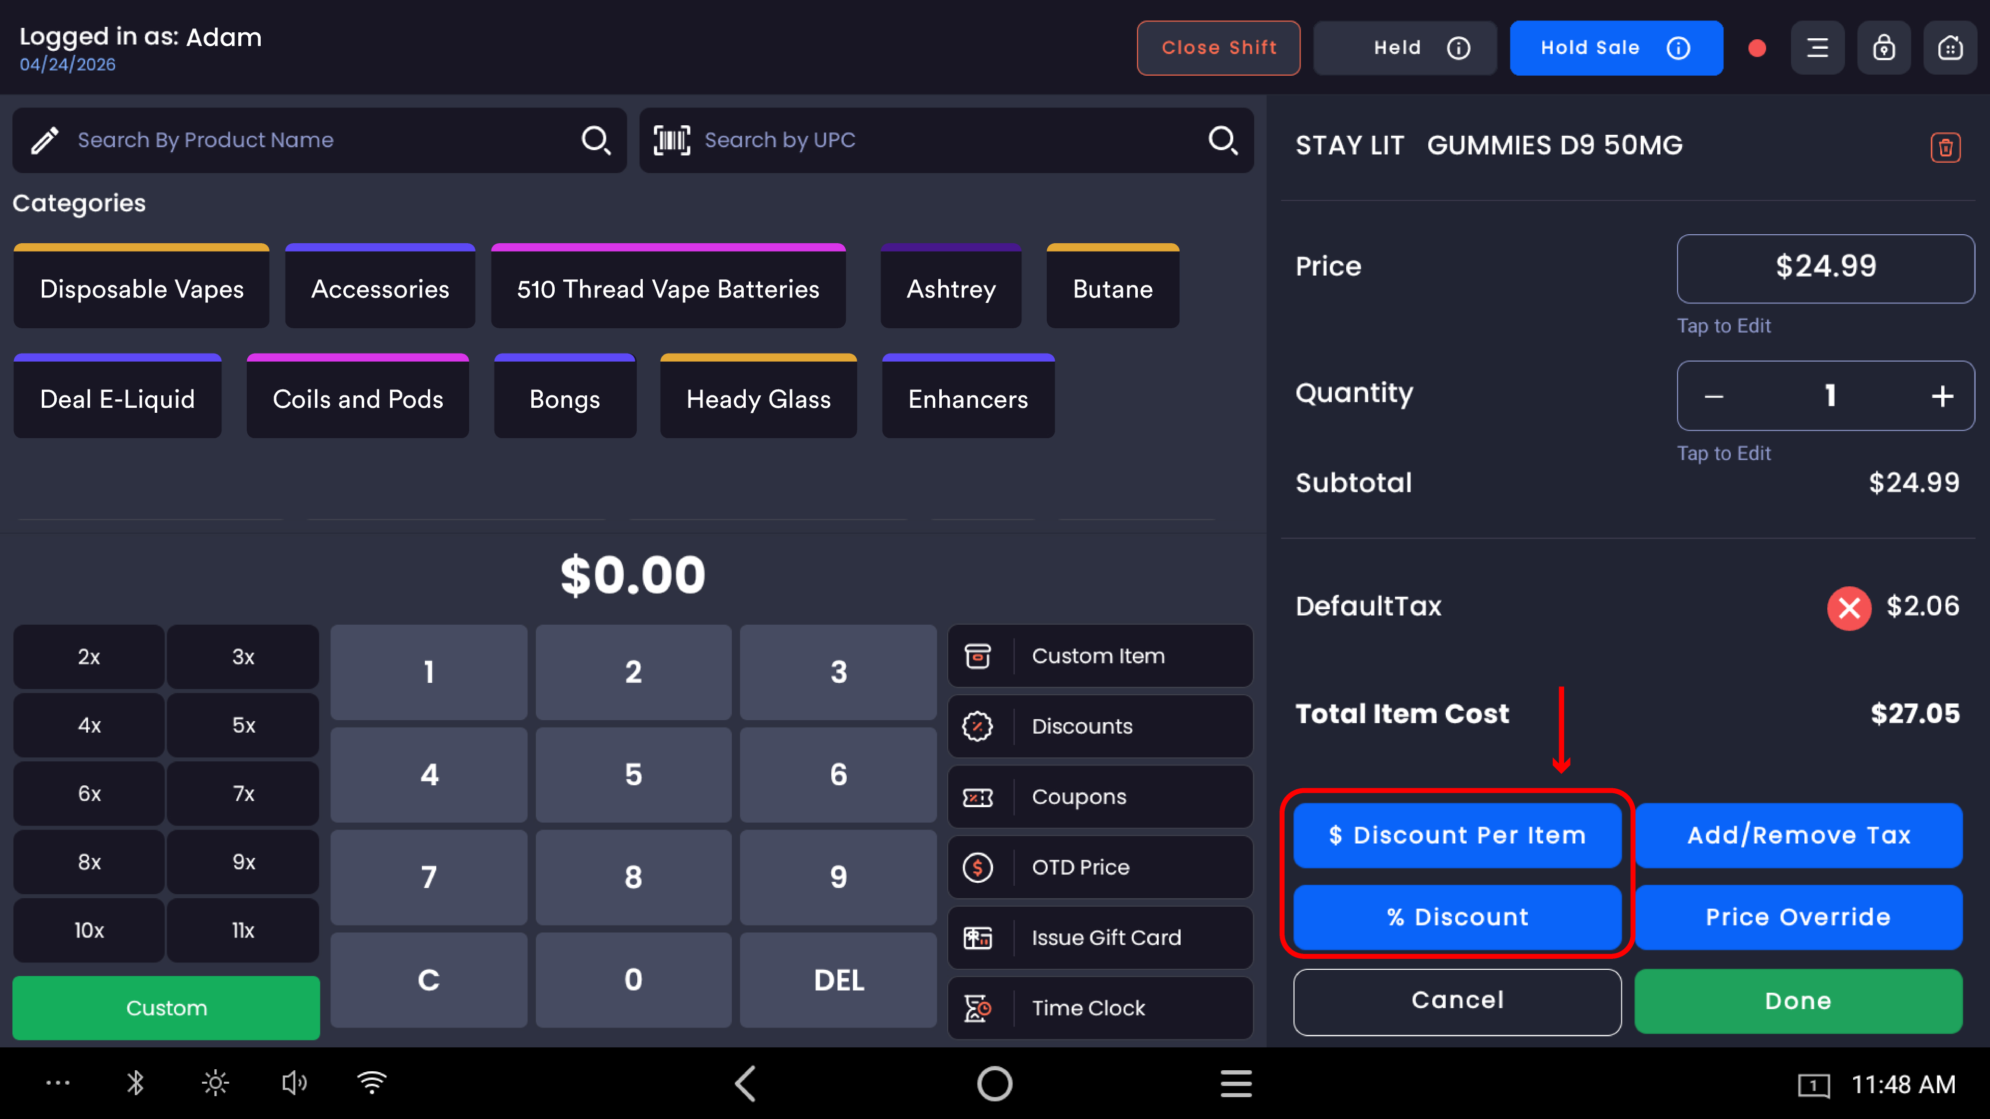
Task: Tap the pencil edit icon in the search bar
Action: (45, 140)
